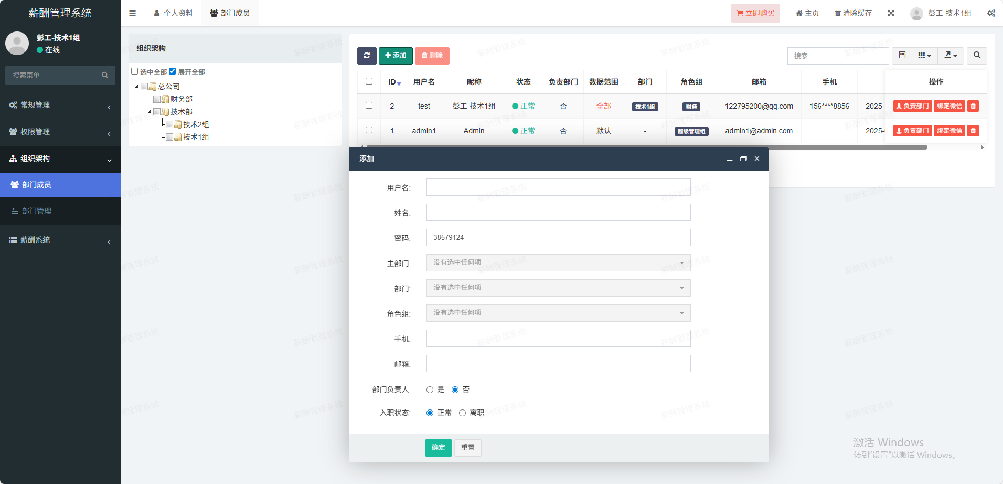Viewport: 1003px width, 484px height.
Task: Switch to the 个人资料 tab
Action: pos(174,13)
